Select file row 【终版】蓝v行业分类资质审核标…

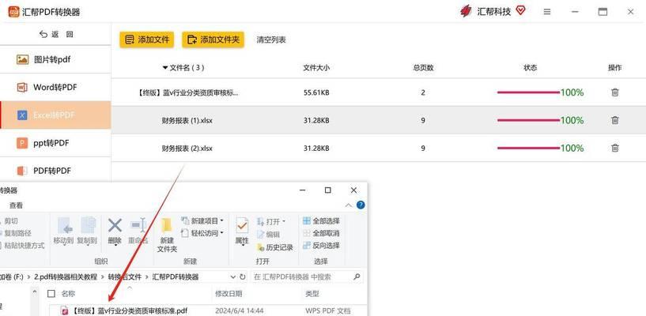pyautogui.click(x=379, y=92)
